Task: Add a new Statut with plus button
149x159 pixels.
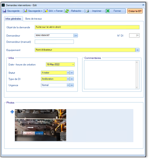Action: pos(72,73)
